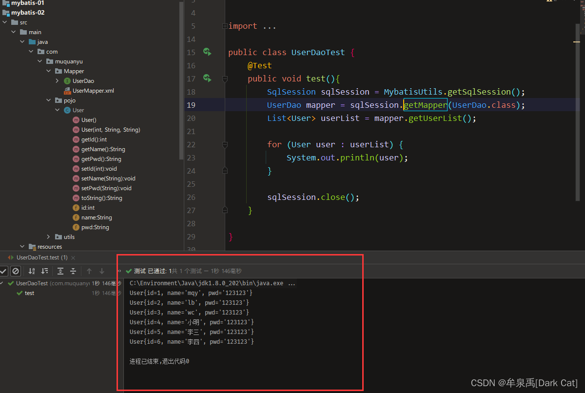
Task: Sort test results by duration
Action: pyautogui.click(x=44, y=271)
